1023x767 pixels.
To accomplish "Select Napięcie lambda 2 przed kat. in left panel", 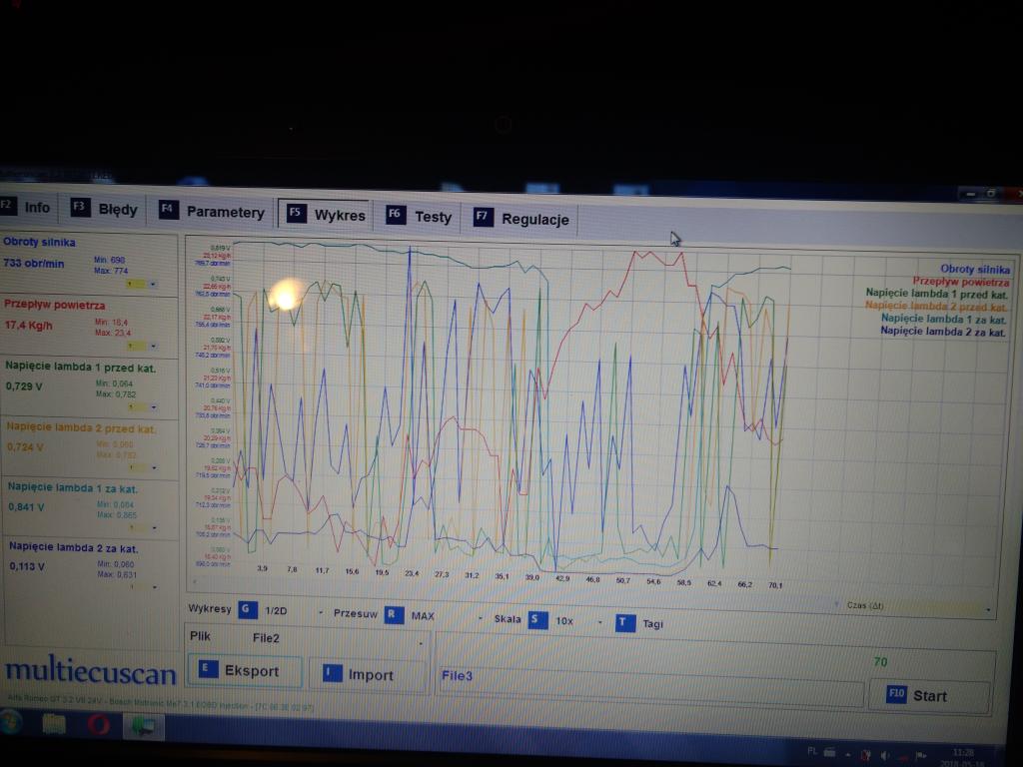I will pos(81,427).
